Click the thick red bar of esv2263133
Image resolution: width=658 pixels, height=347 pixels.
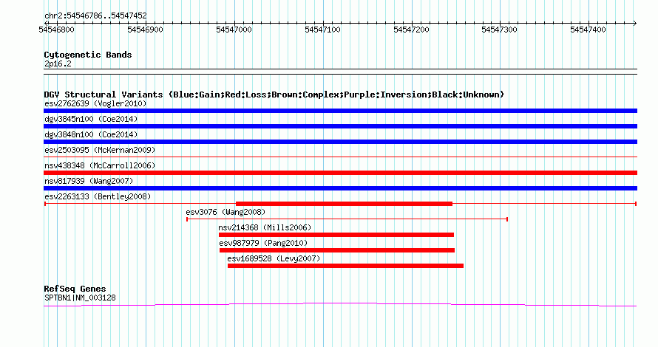[344, 204]
